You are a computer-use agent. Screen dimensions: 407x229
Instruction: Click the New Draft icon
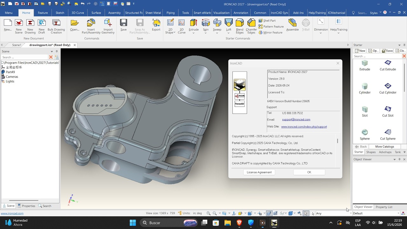(42, 23)
